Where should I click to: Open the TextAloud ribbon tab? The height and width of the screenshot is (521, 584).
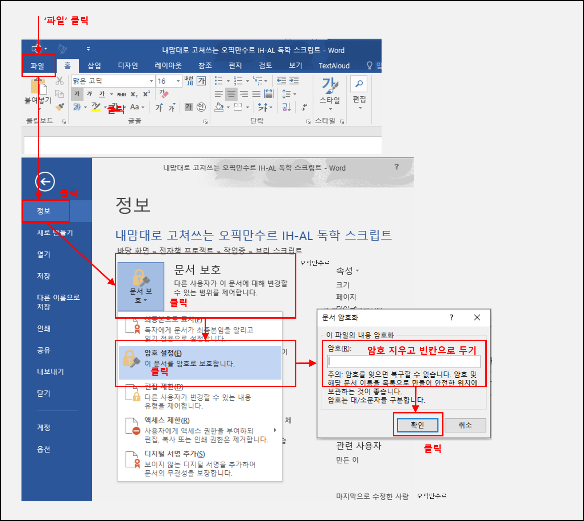(334, 66)
